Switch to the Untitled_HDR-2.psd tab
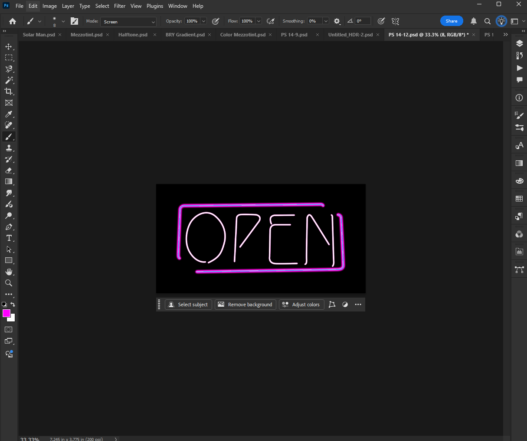Screen dimensions: 527x441 point(350,35)
